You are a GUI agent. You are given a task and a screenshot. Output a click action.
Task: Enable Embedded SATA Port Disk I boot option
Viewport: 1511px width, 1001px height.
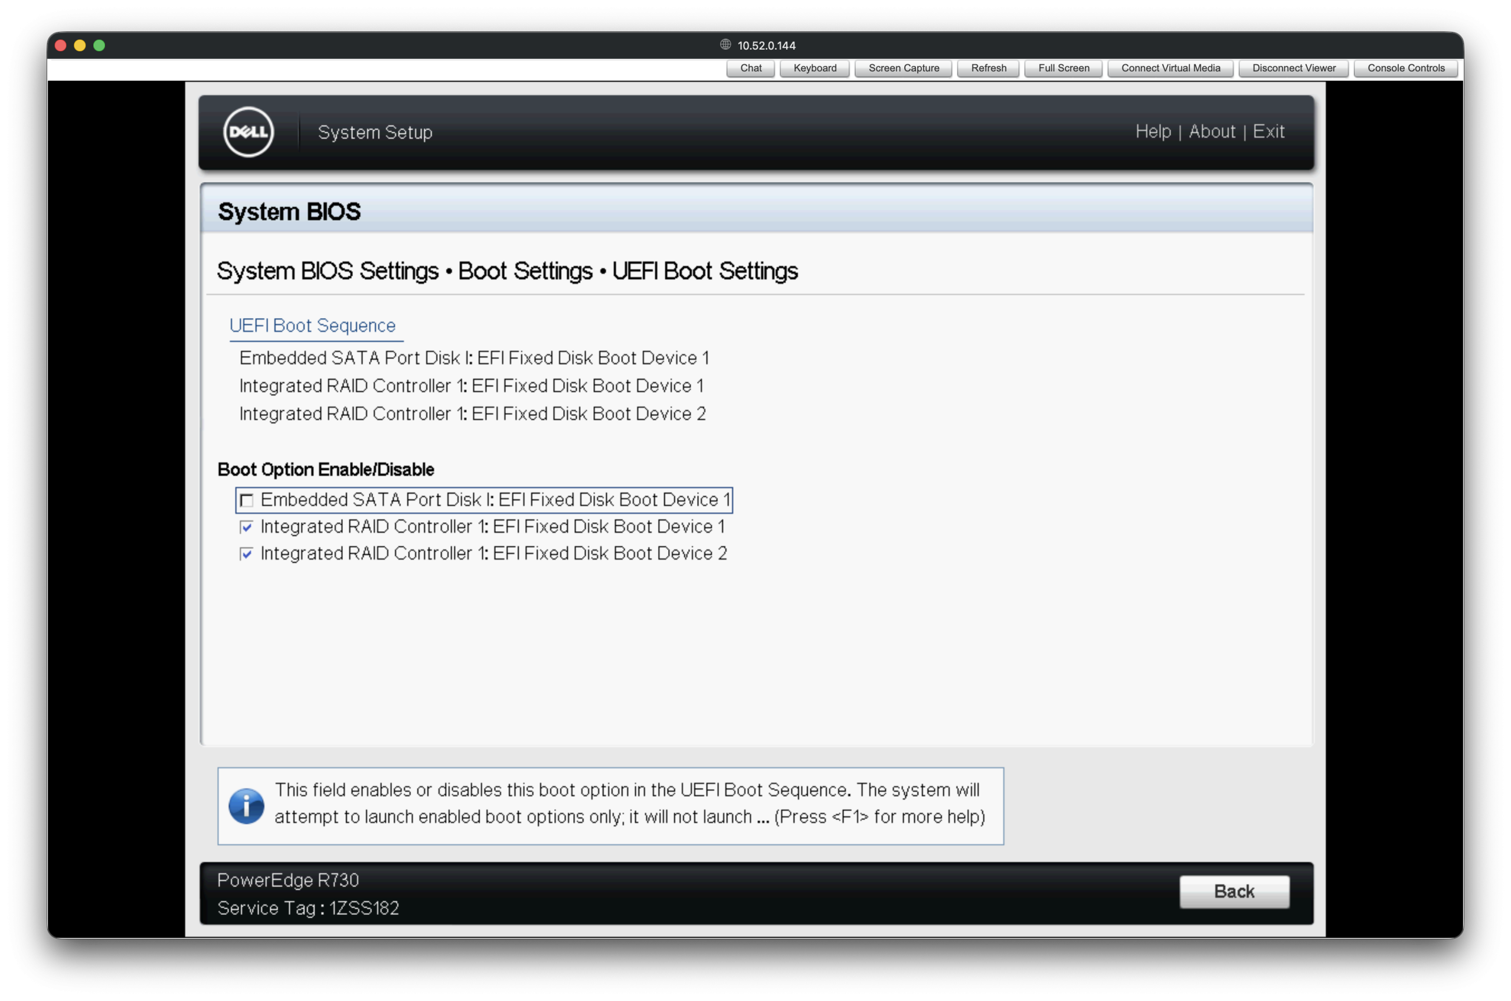point(246,500)
